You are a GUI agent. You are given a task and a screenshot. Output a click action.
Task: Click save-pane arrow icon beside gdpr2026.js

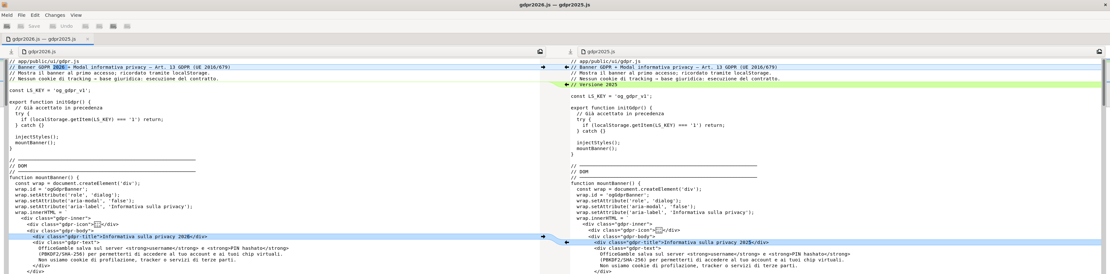pos(12,52)
